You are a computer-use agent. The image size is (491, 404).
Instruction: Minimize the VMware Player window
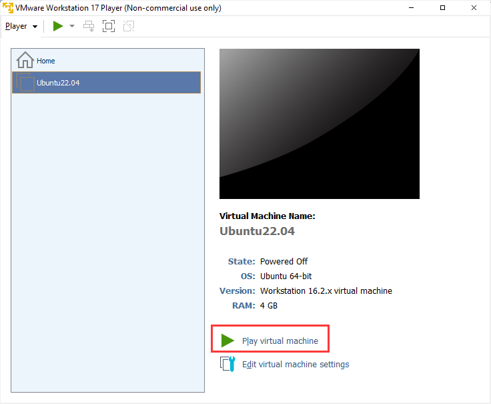(x=412, y=8)
